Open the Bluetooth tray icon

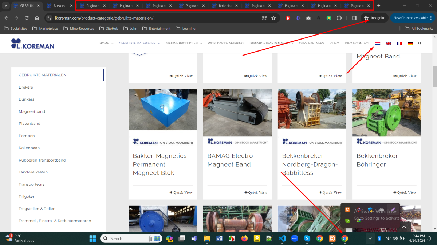pos(379,238)
